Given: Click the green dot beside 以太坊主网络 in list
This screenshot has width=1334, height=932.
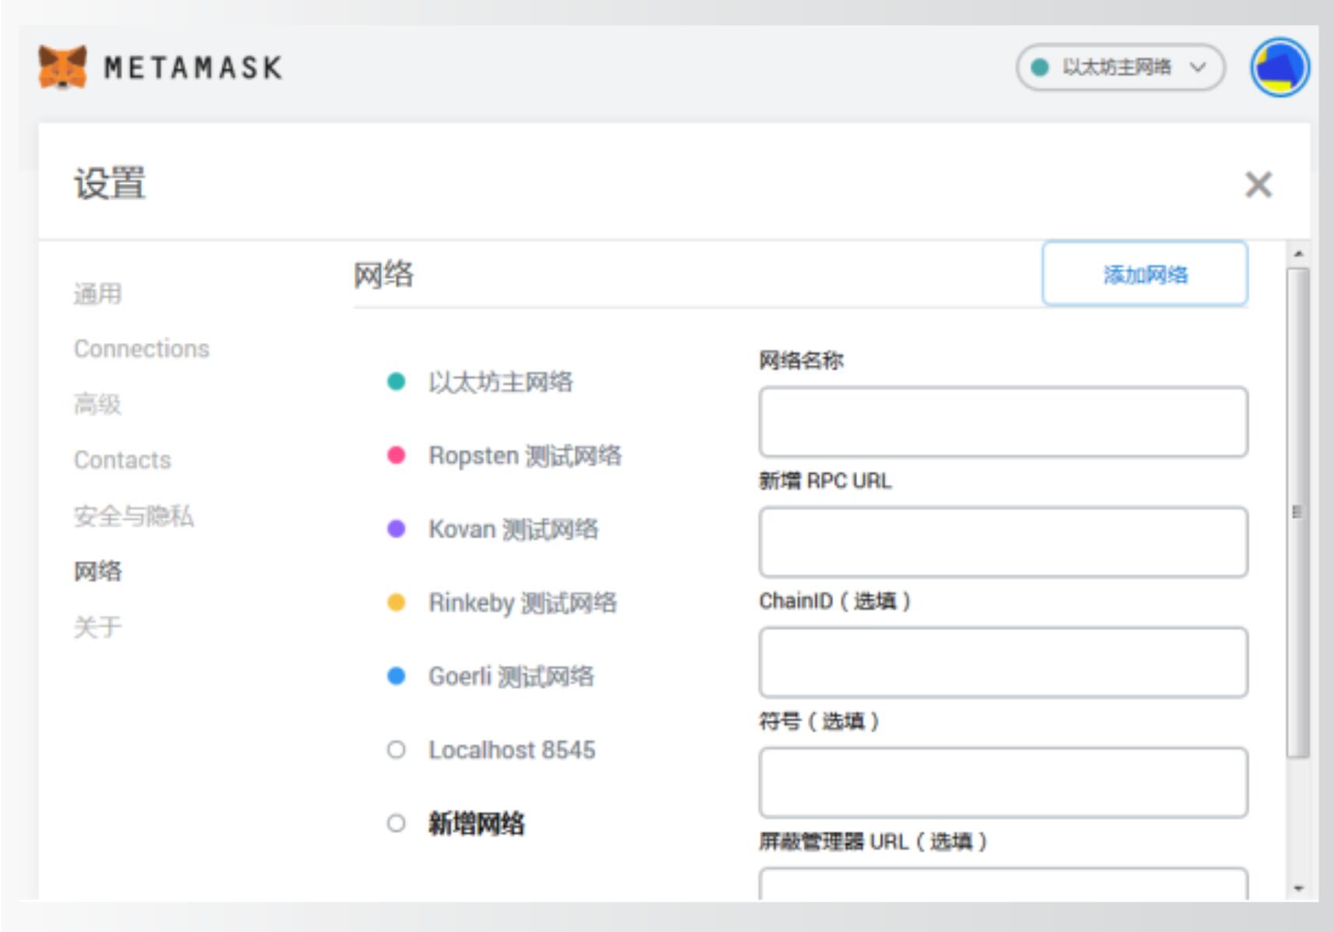Looking at the screenshot, I should (x=396, y=381).
